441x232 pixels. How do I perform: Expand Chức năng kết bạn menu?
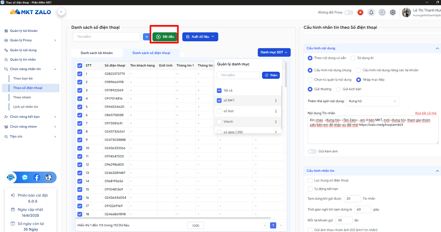[30, 117]
